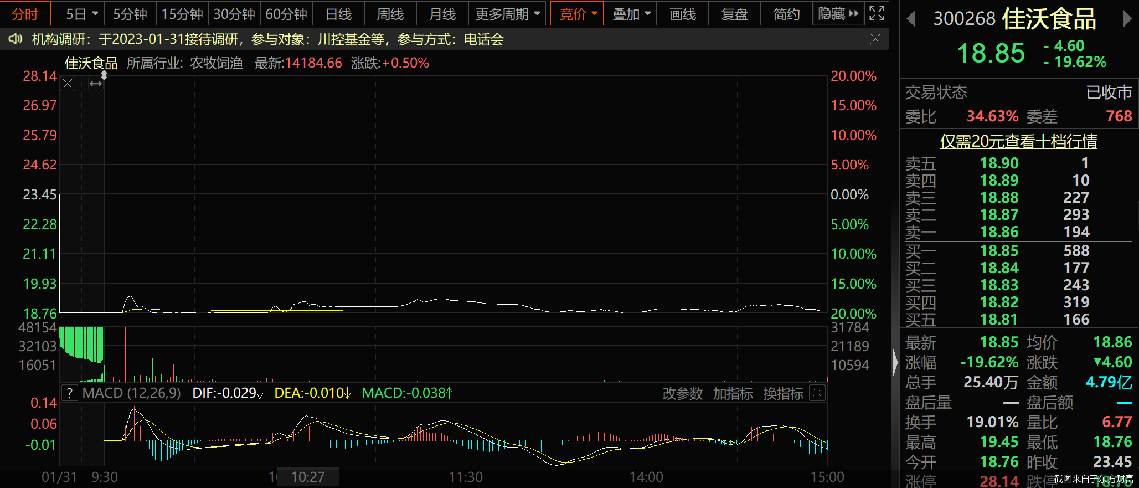The image size is (1139, 488).
Task: Switch to the 日线 daily chart tab
Action: pyautogui.click(x=338, y=14)
